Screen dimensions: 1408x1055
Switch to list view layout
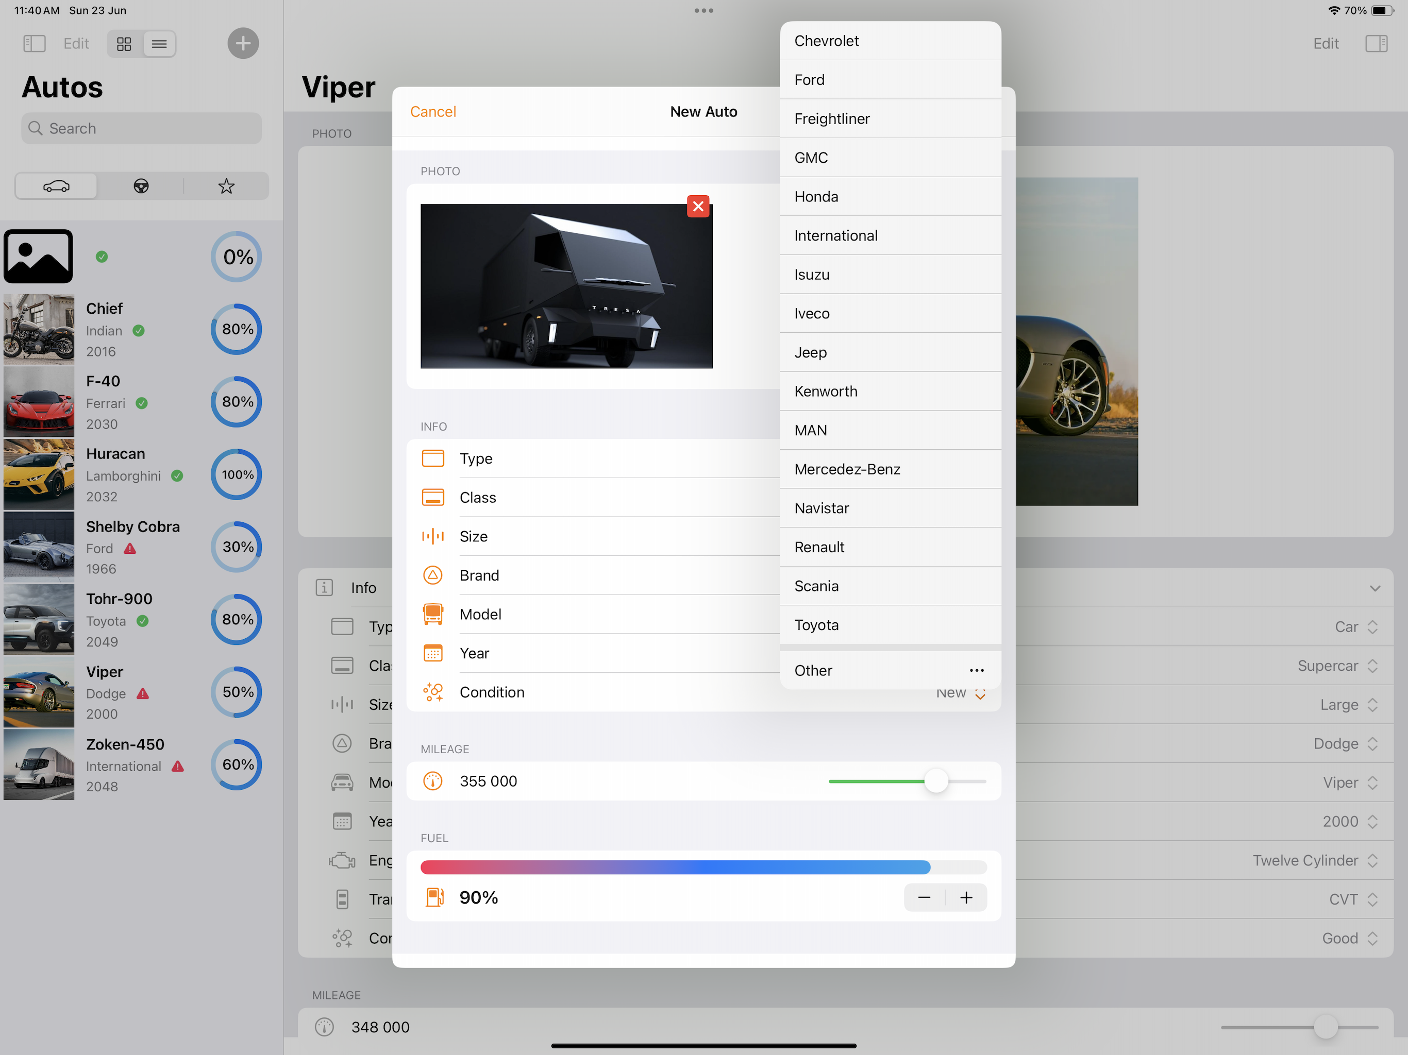click(x=159, y=43)
